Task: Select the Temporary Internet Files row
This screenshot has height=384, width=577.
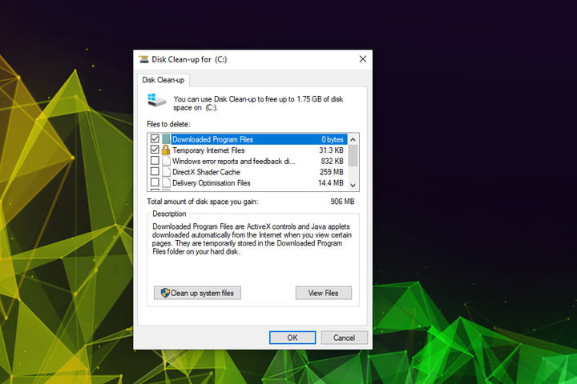Action: pos(248,150)
